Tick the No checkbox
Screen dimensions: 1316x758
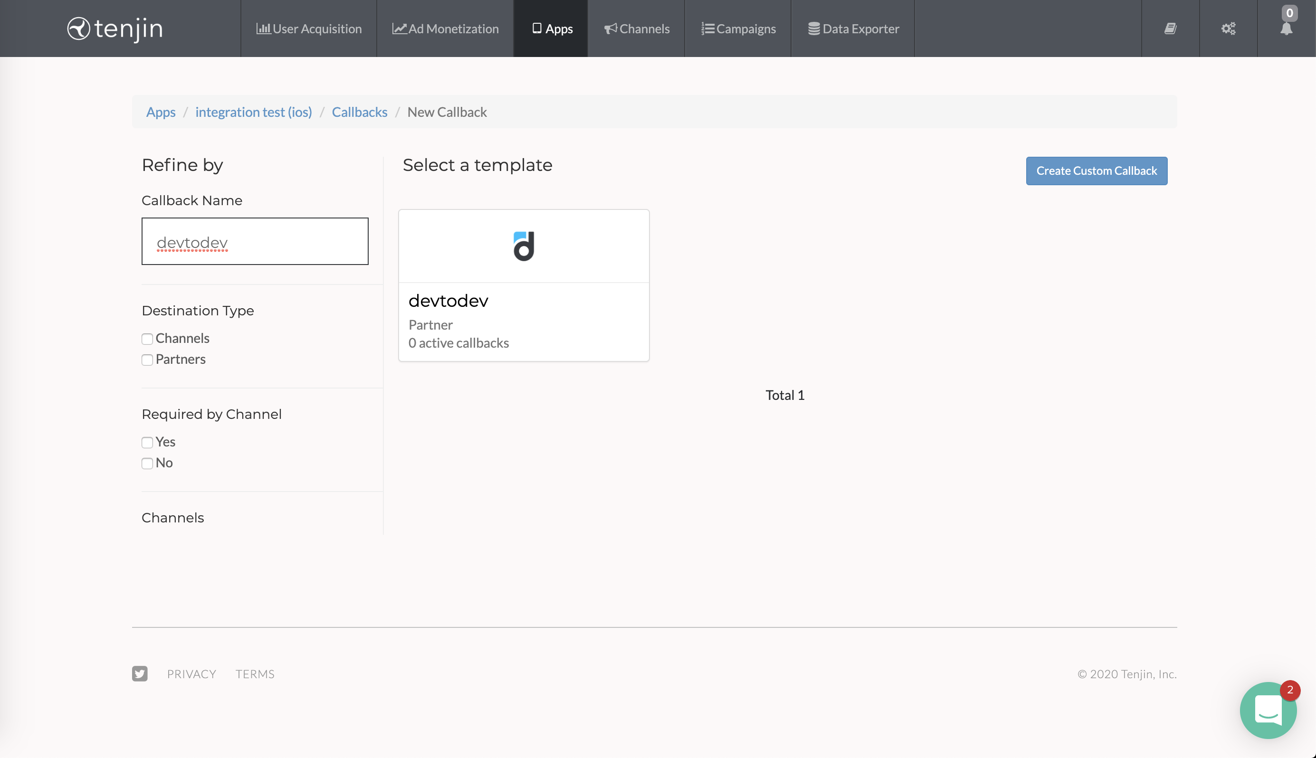pyautogui.click(x=147, y=464)
